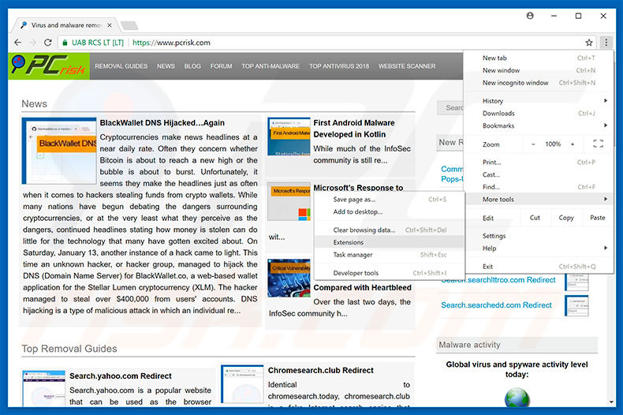
Task: Select Add to desktop entry
Action: tap(390, 212)
